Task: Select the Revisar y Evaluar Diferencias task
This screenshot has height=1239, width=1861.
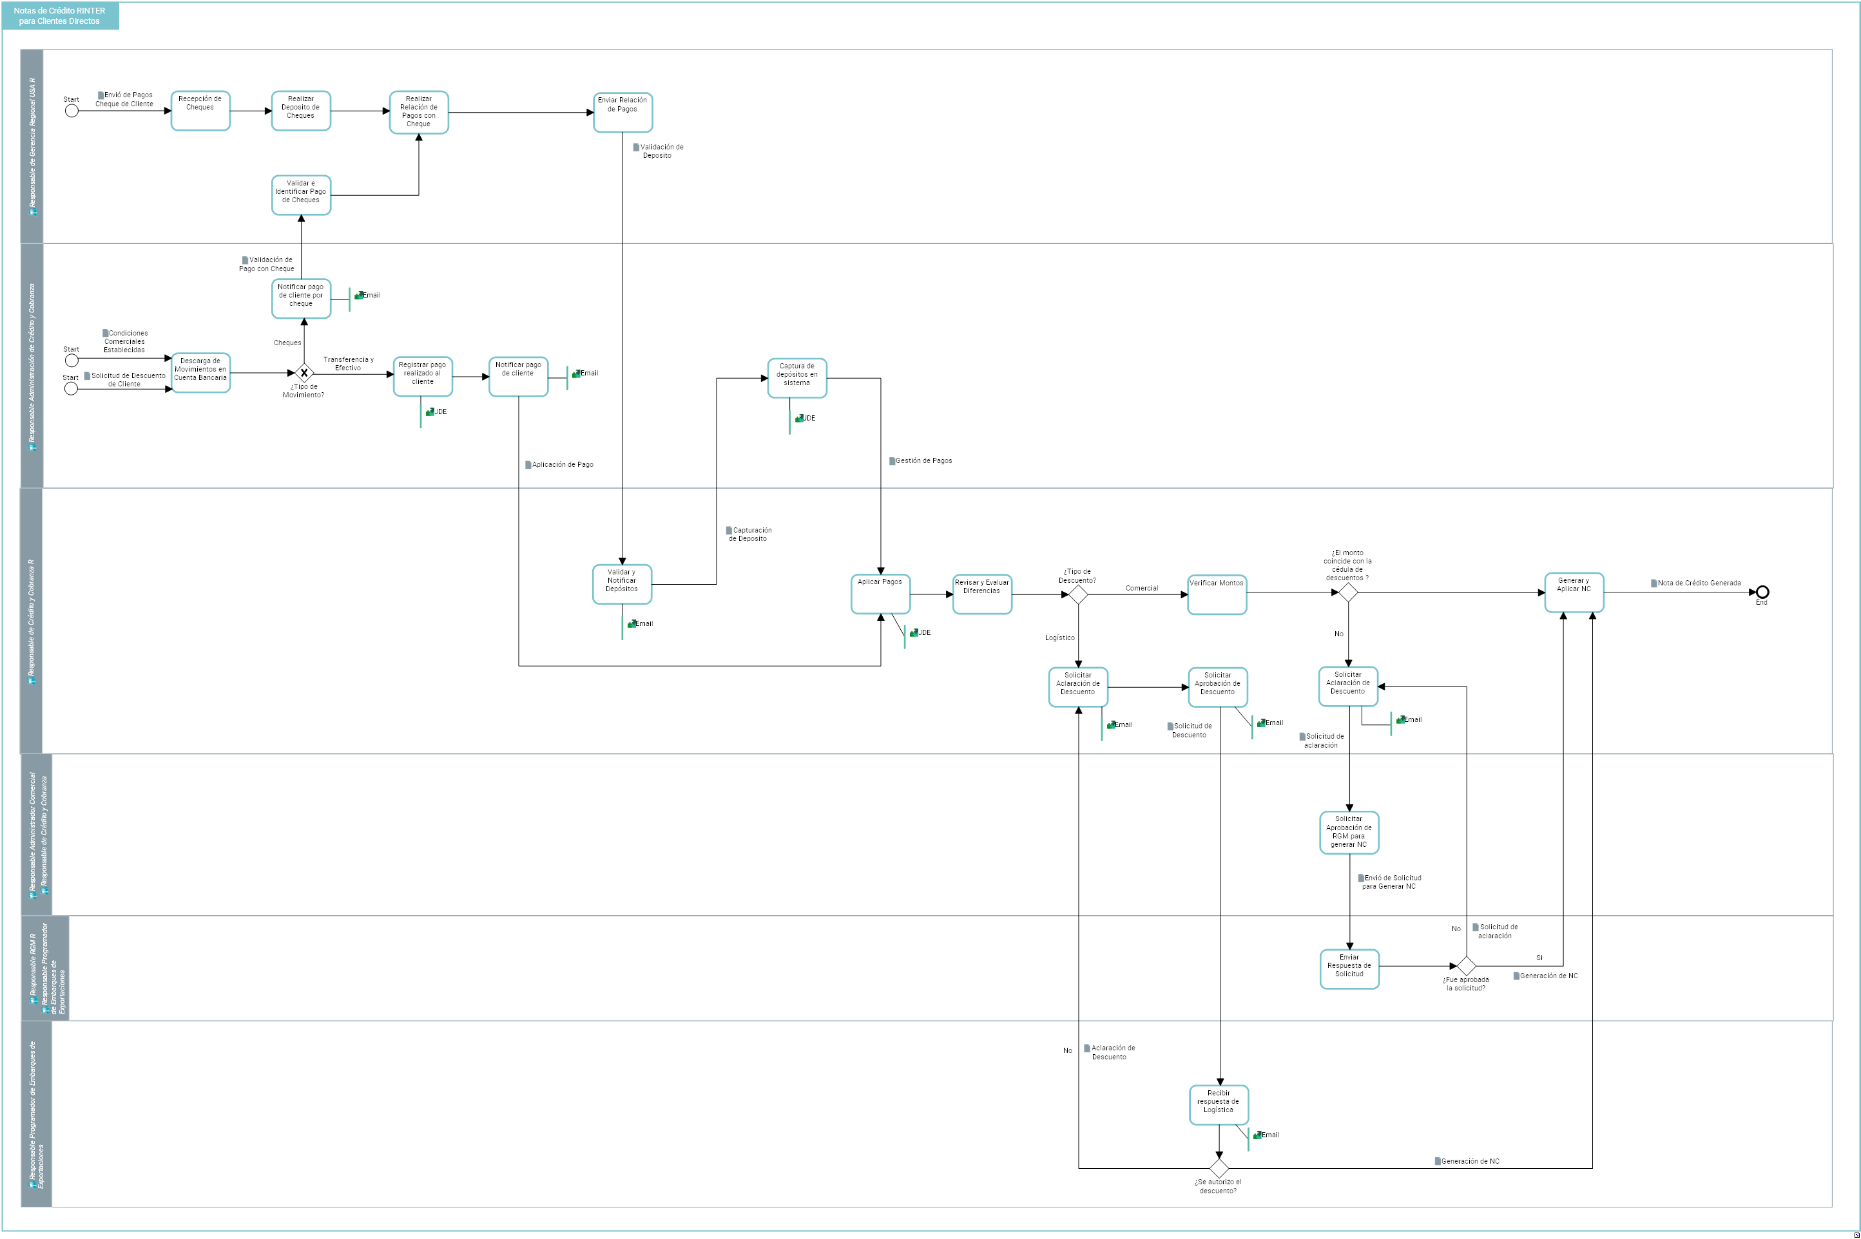Action: click(982, 594)
